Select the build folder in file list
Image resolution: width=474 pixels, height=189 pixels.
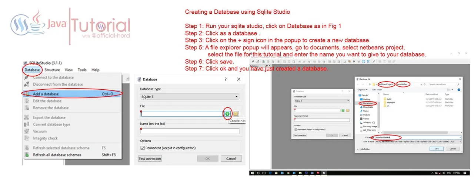coord(388,99)
